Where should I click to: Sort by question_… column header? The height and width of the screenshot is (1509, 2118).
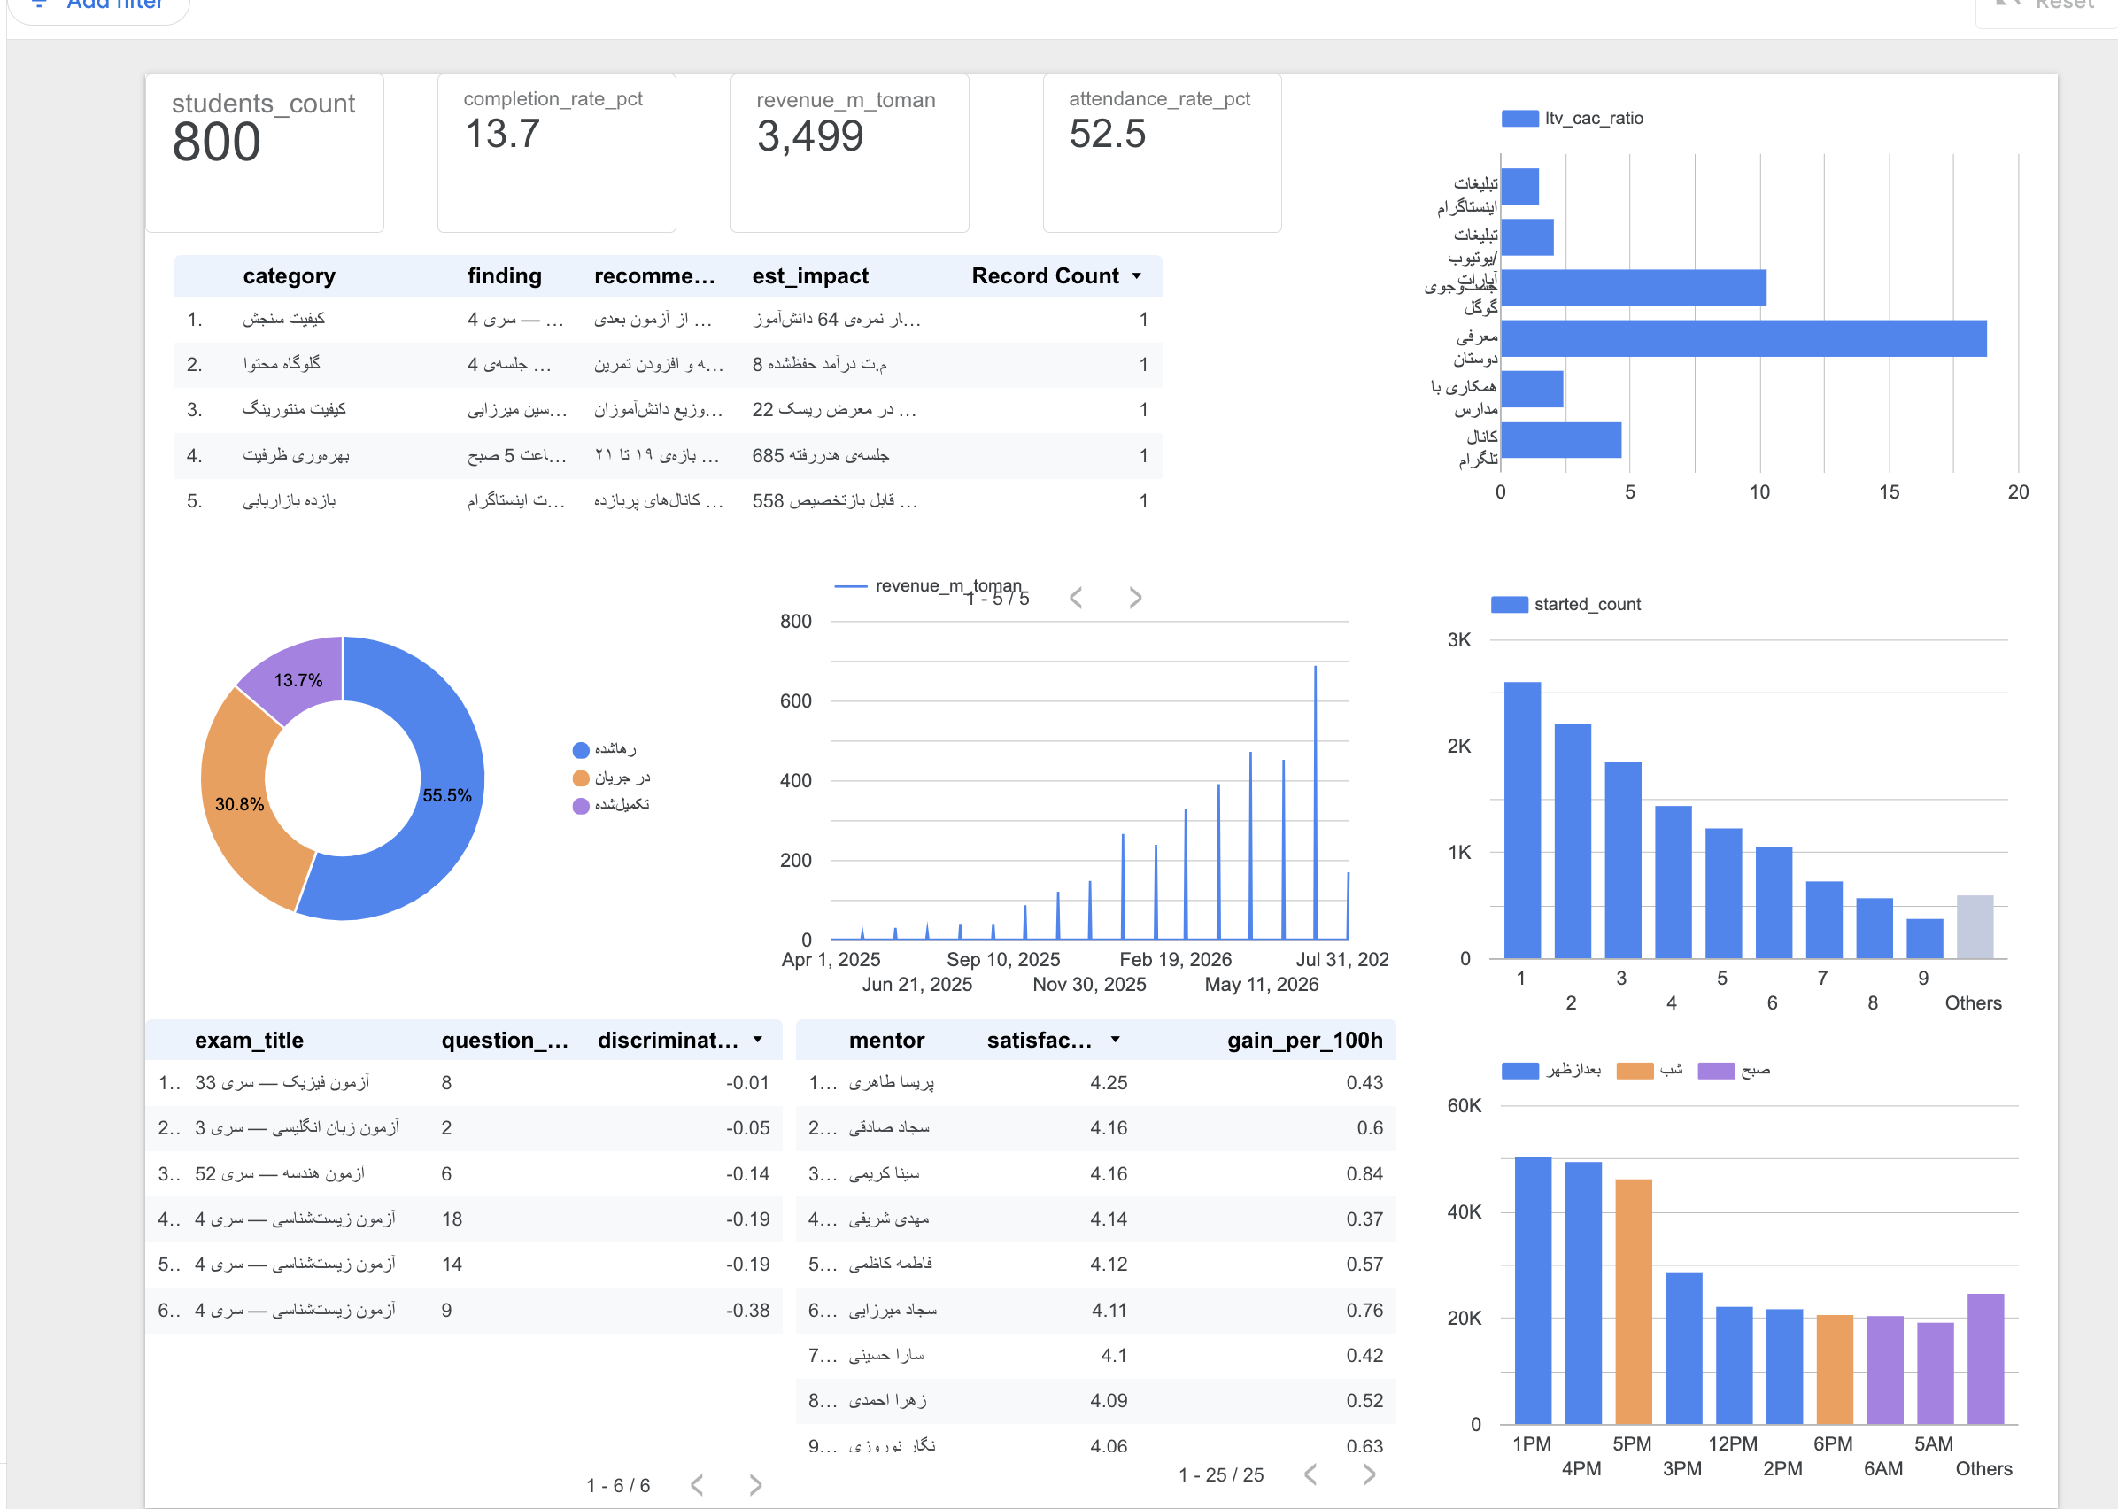click(505, 1040)
